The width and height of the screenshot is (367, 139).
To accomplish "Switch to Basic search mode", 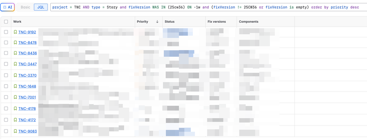I will tap(25, 7).
